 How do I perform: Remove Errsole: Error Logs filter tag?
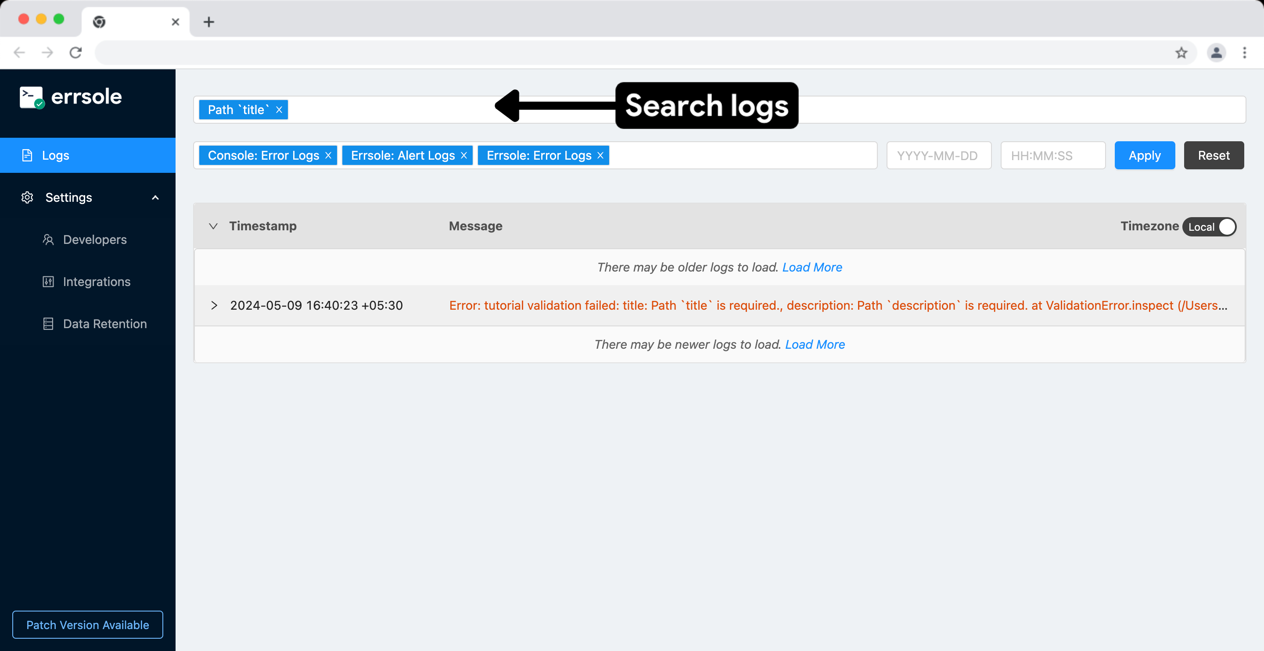(600, 156)
